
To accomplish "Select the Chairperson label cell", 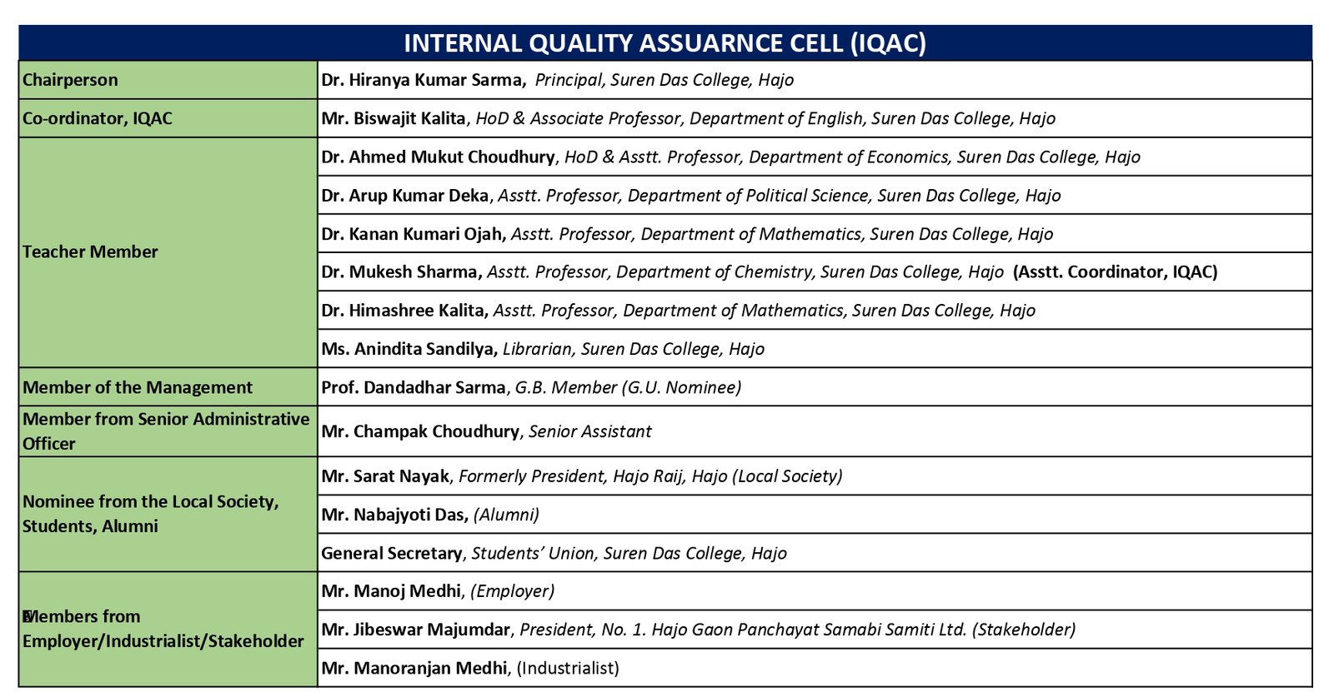I will (x=167, y=80).
